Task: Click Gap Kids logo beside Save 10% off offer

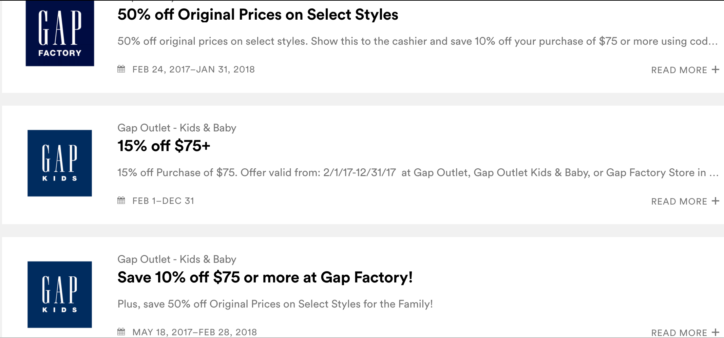Action: pyautogui.click(x=60, y=294)
